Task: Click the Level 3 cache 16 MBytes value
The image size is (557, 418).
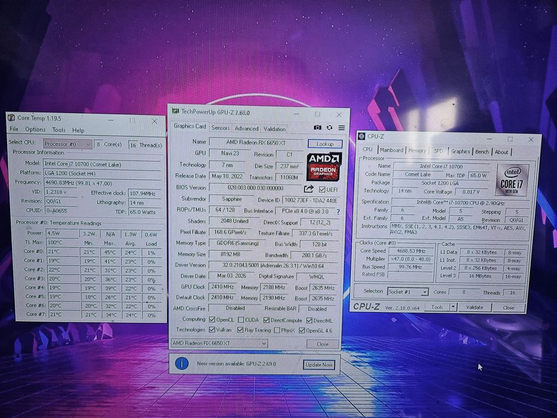Action: pos(479,276)
